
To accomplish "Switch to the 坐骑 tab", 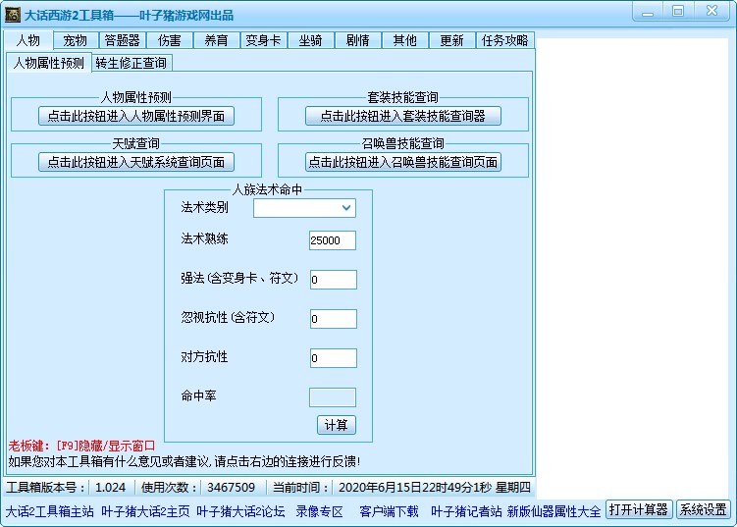I will [x=310, y=40].
